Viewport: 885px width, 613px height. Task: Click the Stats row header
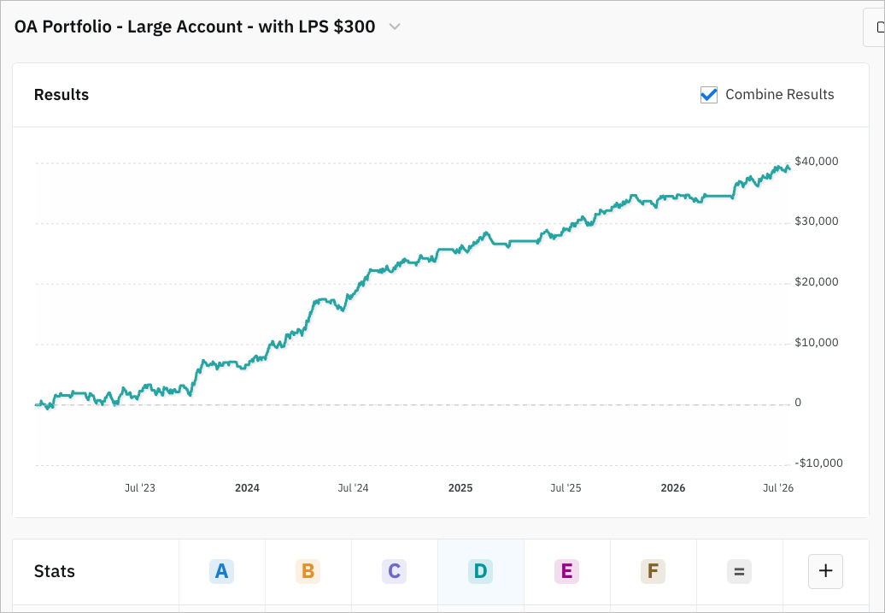(54, 571)
